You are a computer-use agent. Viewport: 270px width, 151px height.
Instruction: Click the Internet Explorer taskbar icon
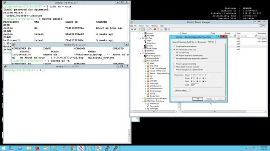pyautogui.click(x=90, y=148)
